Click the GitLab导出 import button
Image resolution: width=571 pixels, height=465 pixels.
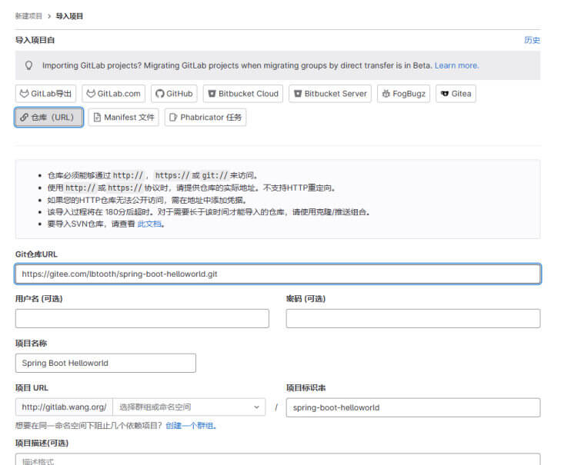click(x=45, y=94)
